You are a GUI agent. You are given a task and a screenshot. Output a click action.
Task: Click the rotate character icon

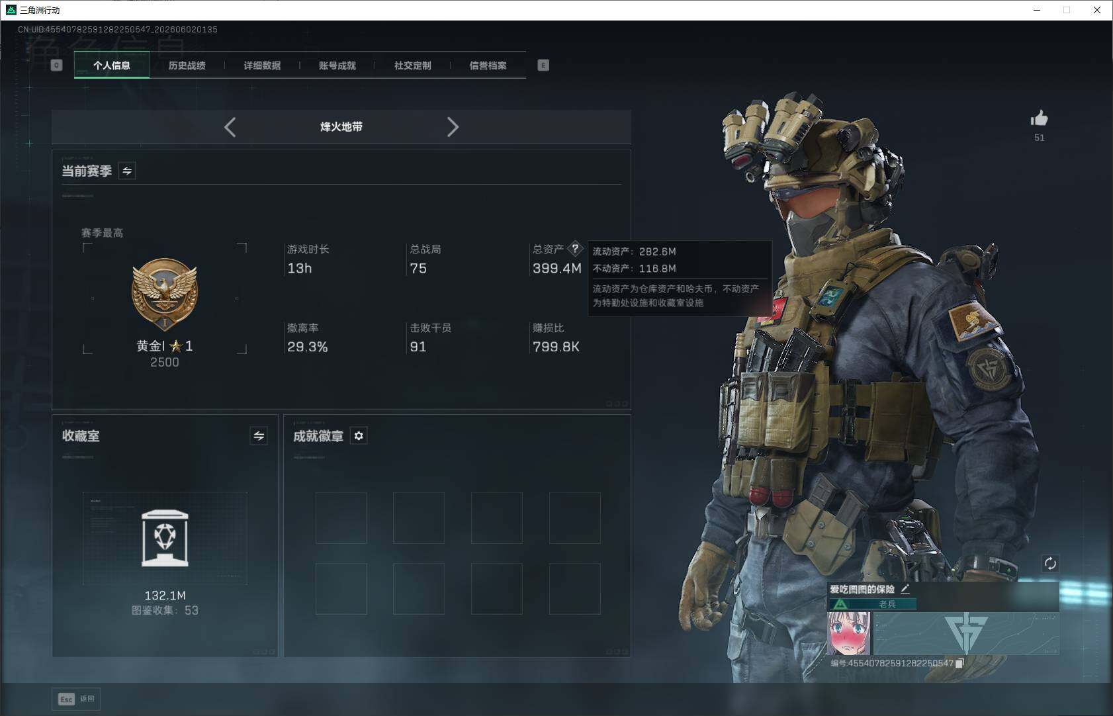point(1050,563)
